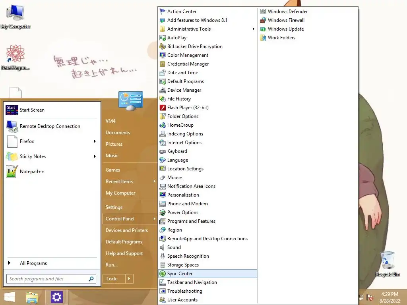407x305 pixels.
Task: Click the Sync Center green icon
Action: (163, 274)
